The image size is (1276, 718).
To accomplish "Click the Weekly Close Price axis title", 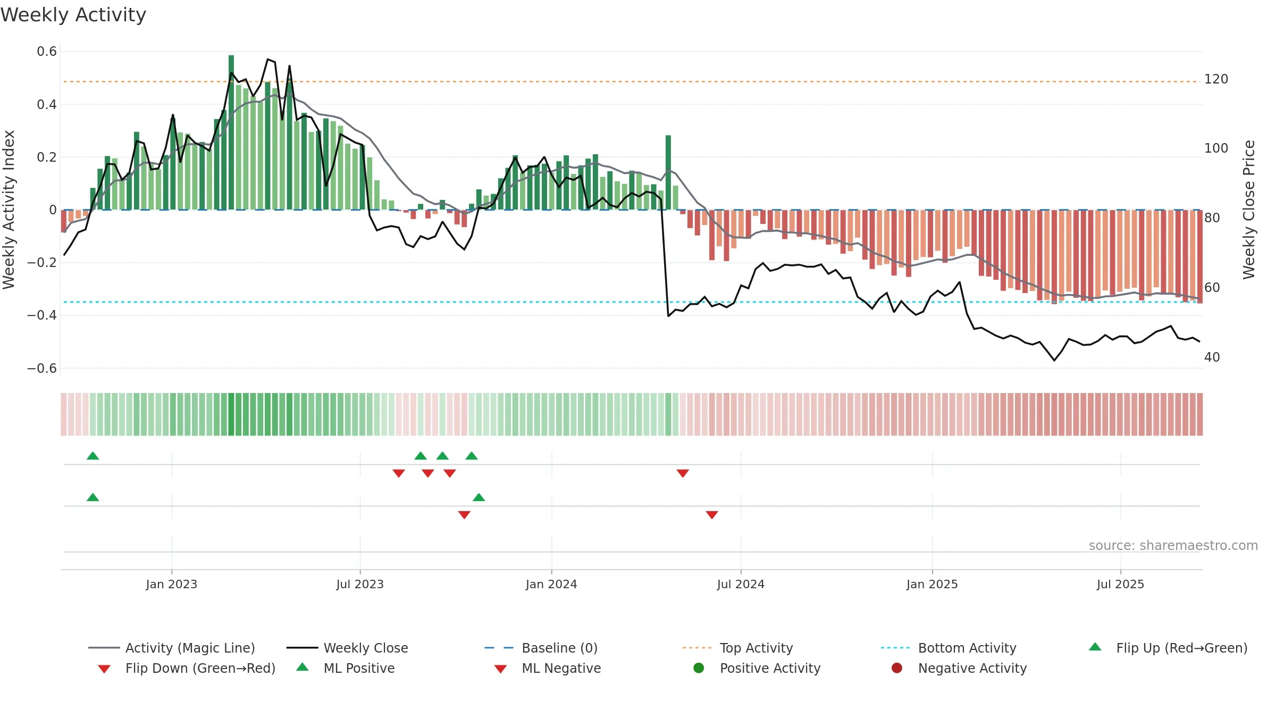I will pyautogui.click(x=1249, y=210).
